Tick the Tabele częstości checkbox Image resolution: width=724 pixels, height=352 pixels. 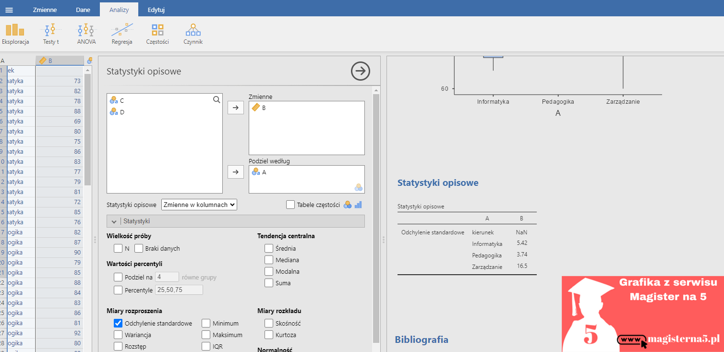point(290,205)
